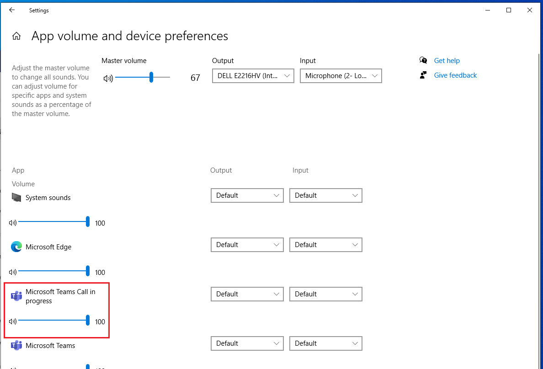Go back with the Settings back arrow

point(12,10)
